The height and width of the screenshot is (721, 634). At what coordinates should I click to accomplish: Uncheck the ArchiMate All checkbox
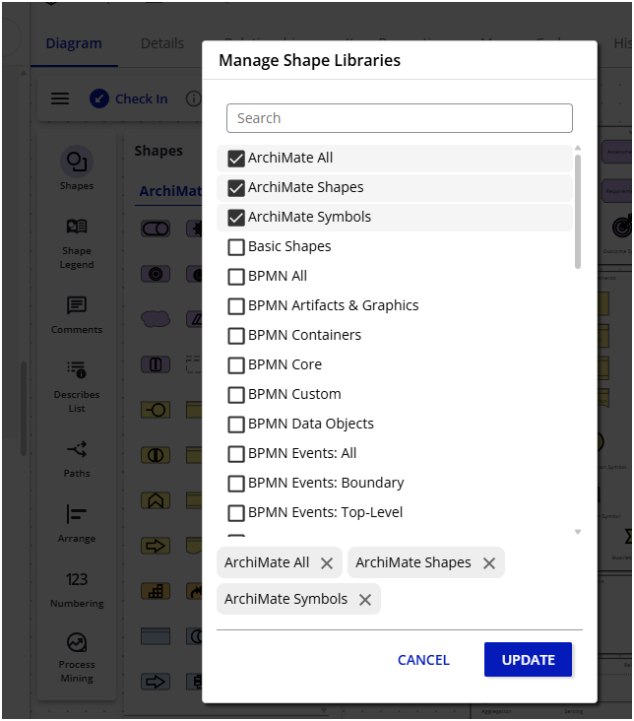point(236,159)
